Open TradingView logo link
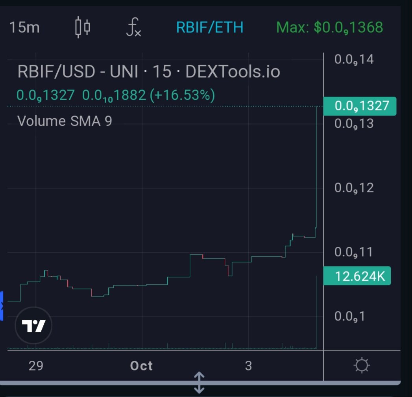The width and height of the screenshot is (412, 397). pos(33,326)
